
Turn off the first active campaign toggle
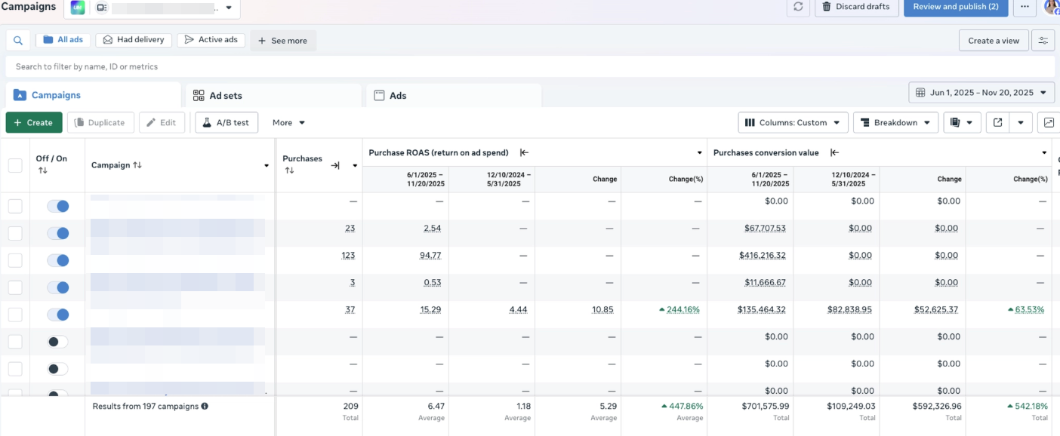tap(57, 205)
